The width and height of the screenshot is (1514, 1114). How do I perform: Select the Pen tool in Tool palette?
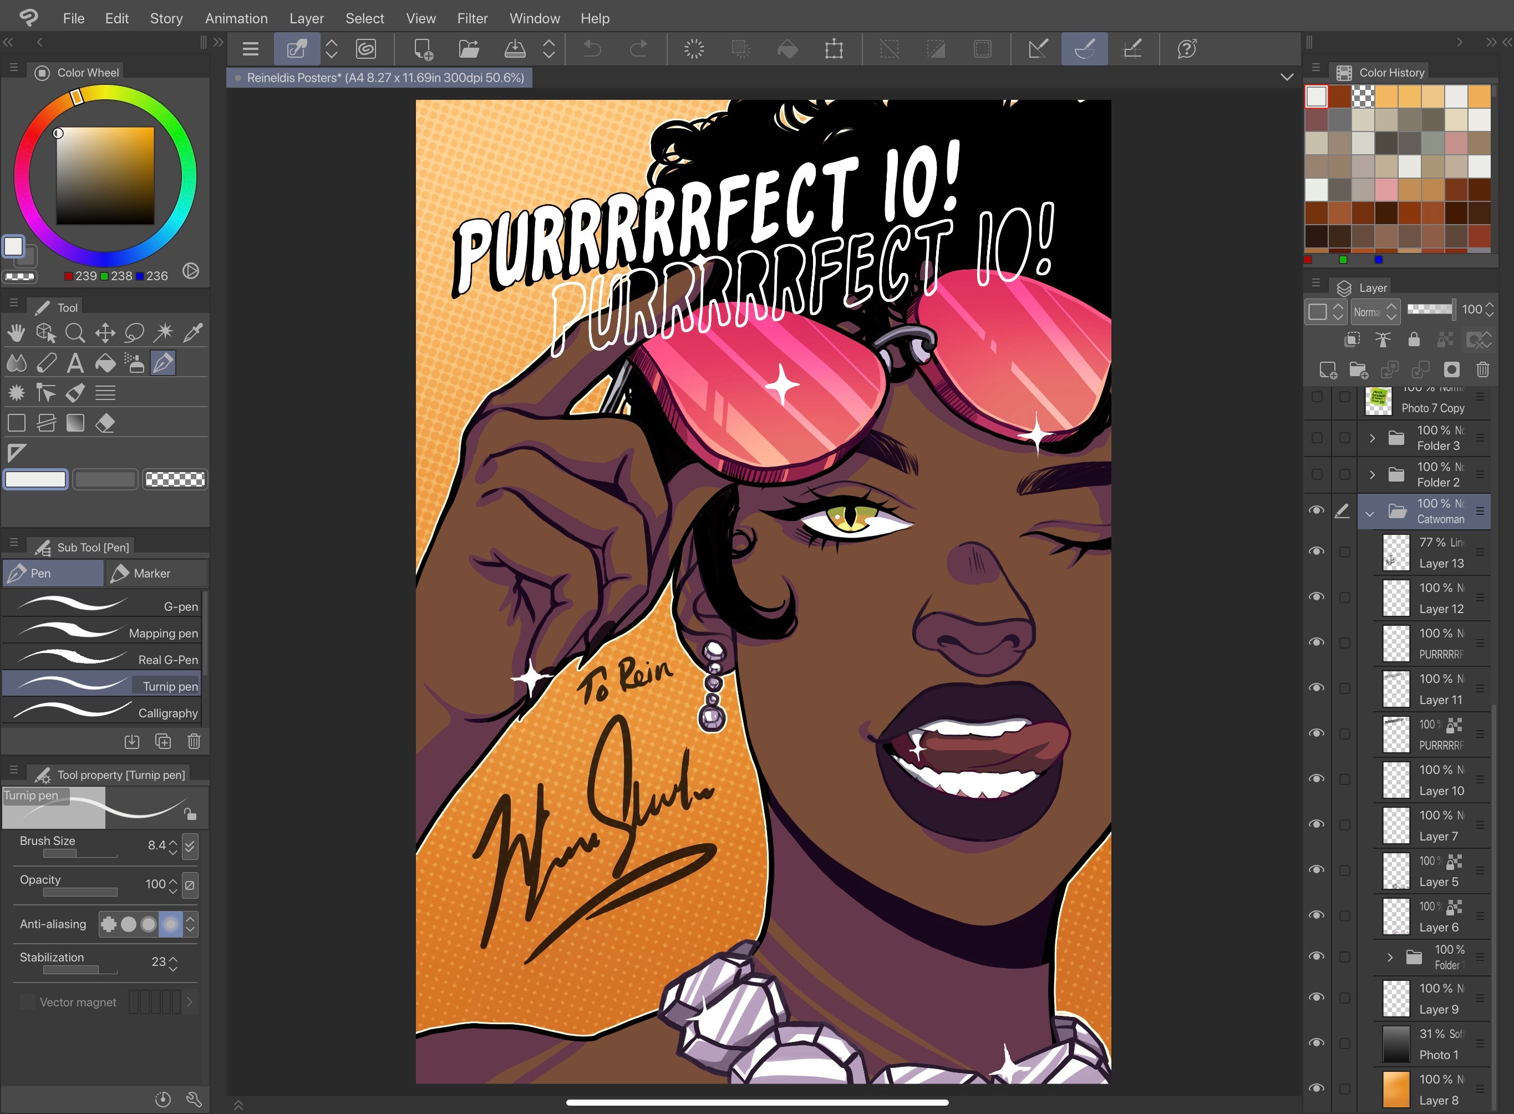[163, 363]
